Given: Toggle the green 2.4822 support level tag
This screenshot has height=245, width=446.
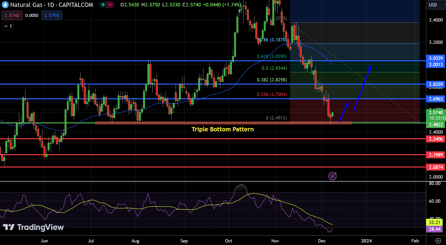Looking at the screenshot, I should [x=436, y=124].
